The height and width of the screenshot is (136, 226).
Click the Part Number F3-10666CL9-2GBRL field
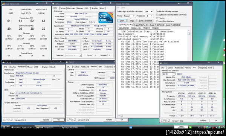(x=186, y=86)
